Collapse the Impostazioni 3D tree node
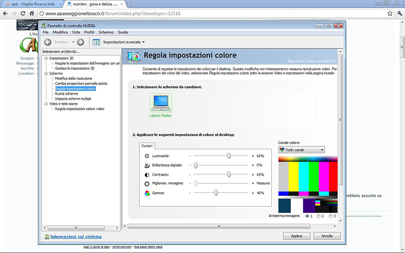The height and width of the screenshot is (253, 405). pyautogui.click(x=46, y=58)
